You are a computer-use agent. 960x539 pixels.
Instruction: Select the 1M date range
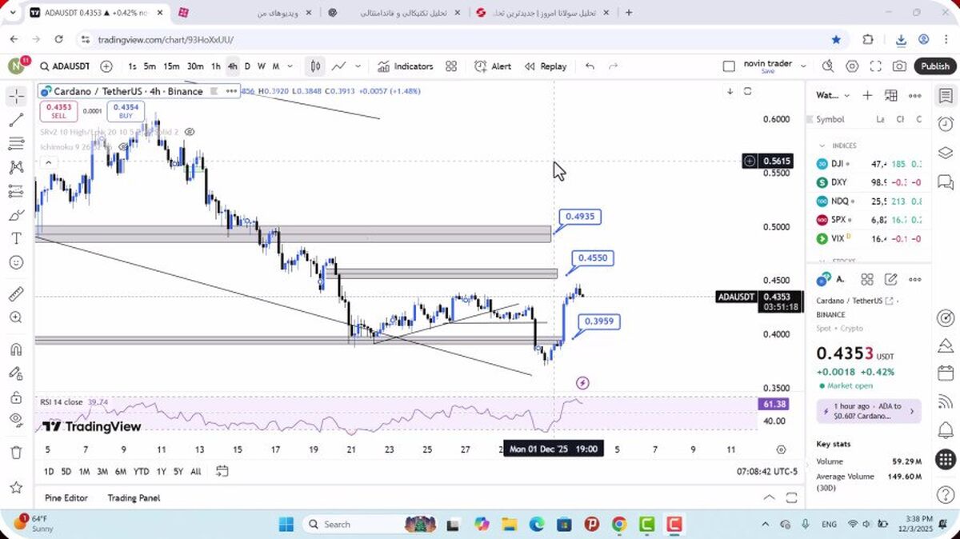(84, 471)
